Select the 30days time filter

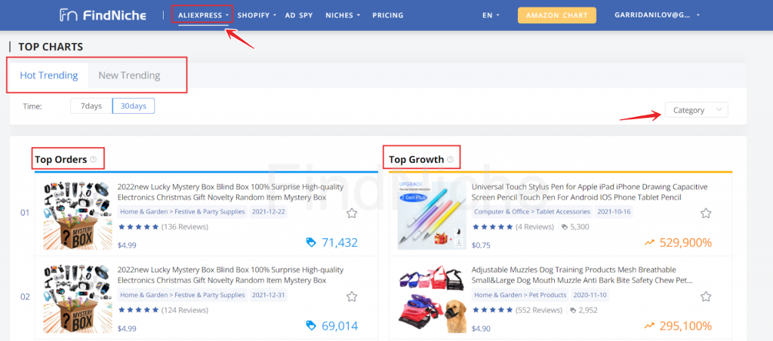(134, 106)
